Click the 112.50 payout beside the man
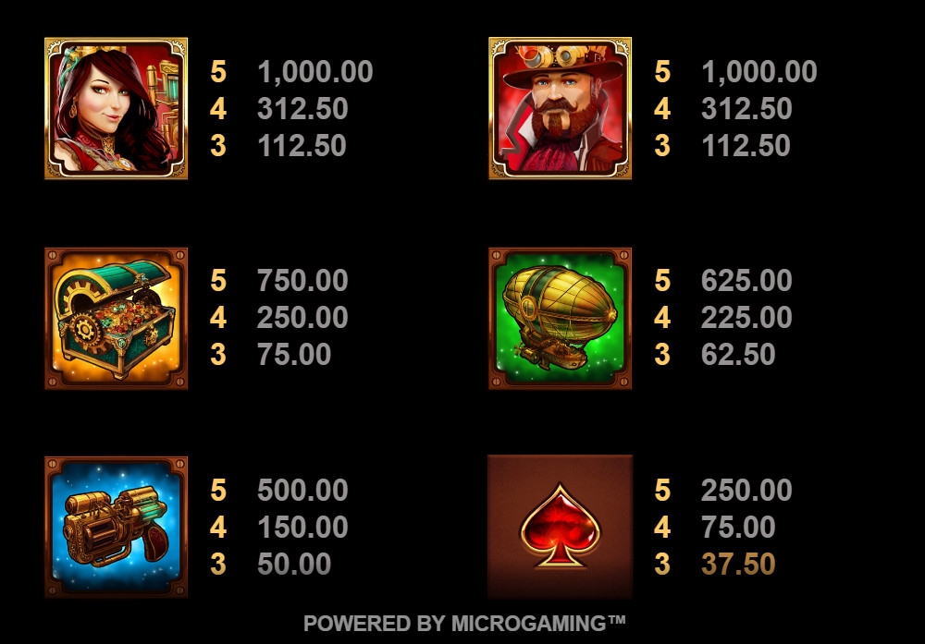Image resolution: width=925 pixels, height=644 pixels. pyautogui.click(x=746, y=146)
